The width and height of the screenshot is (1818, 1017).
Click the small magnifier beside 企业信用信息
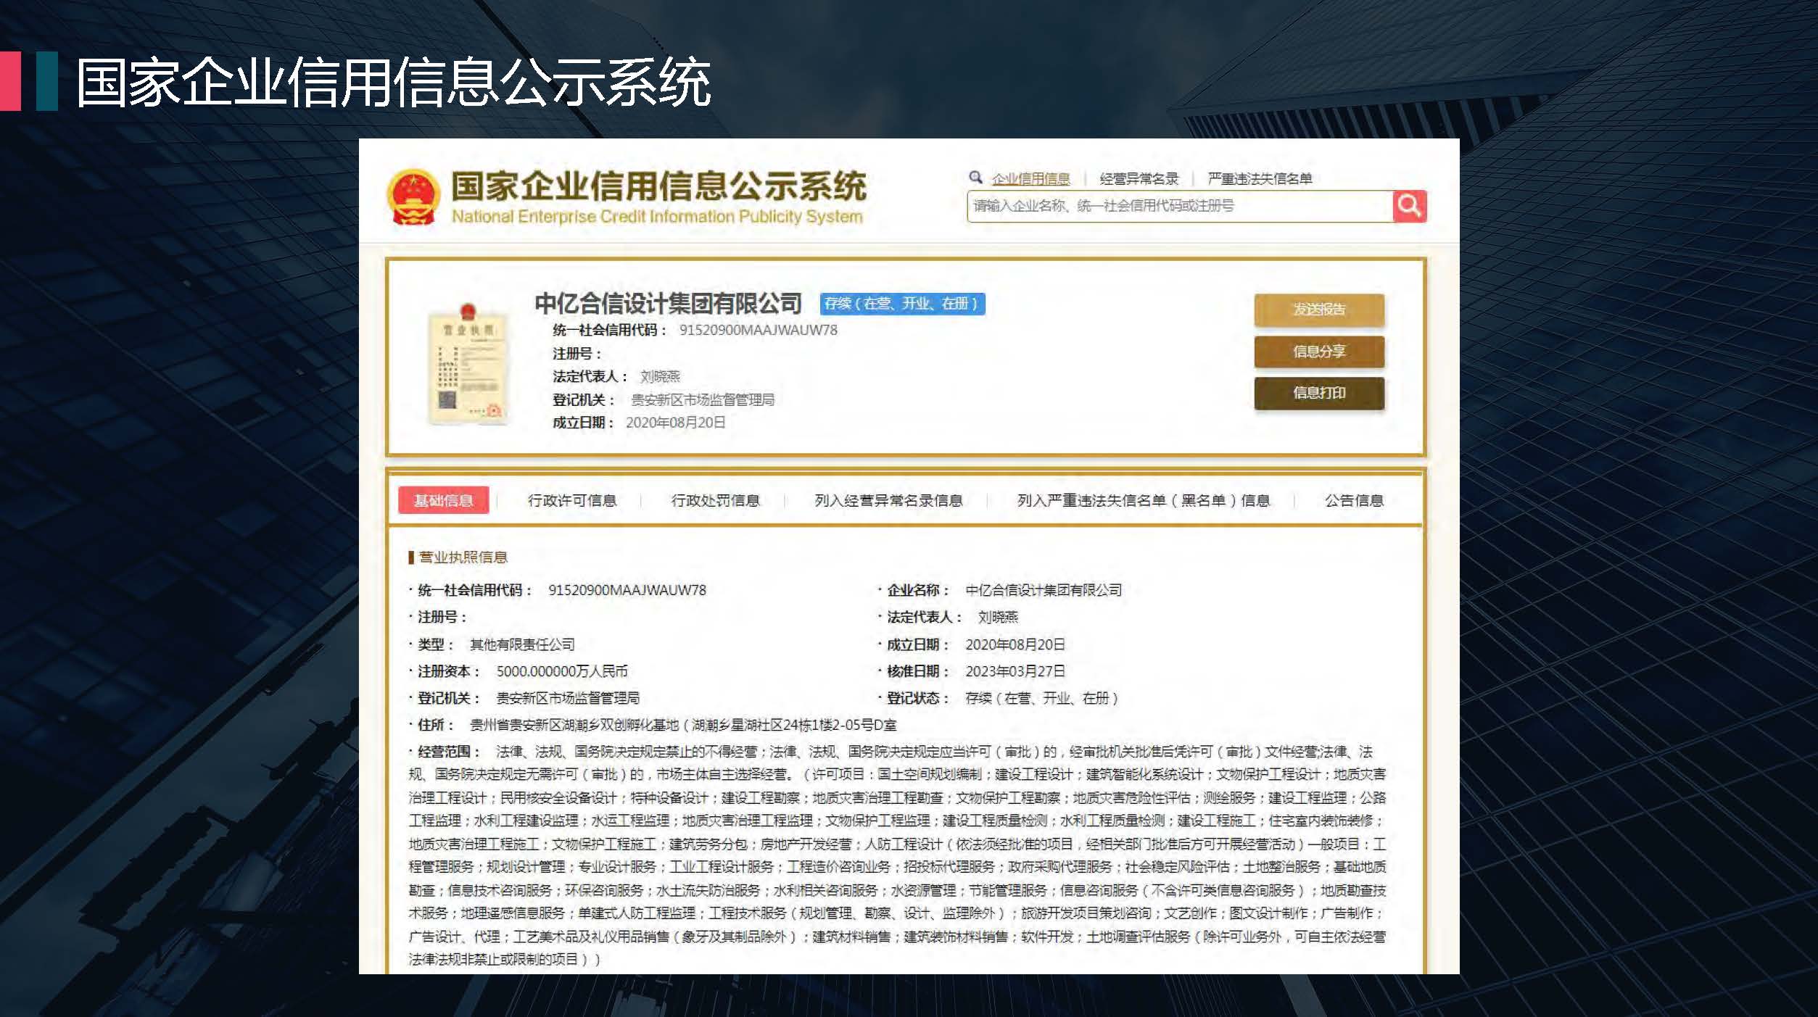(975, 177)
